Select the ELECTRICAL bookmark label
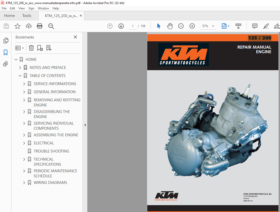This screenshot has width=280, height=212. click(x=44, y=143)
